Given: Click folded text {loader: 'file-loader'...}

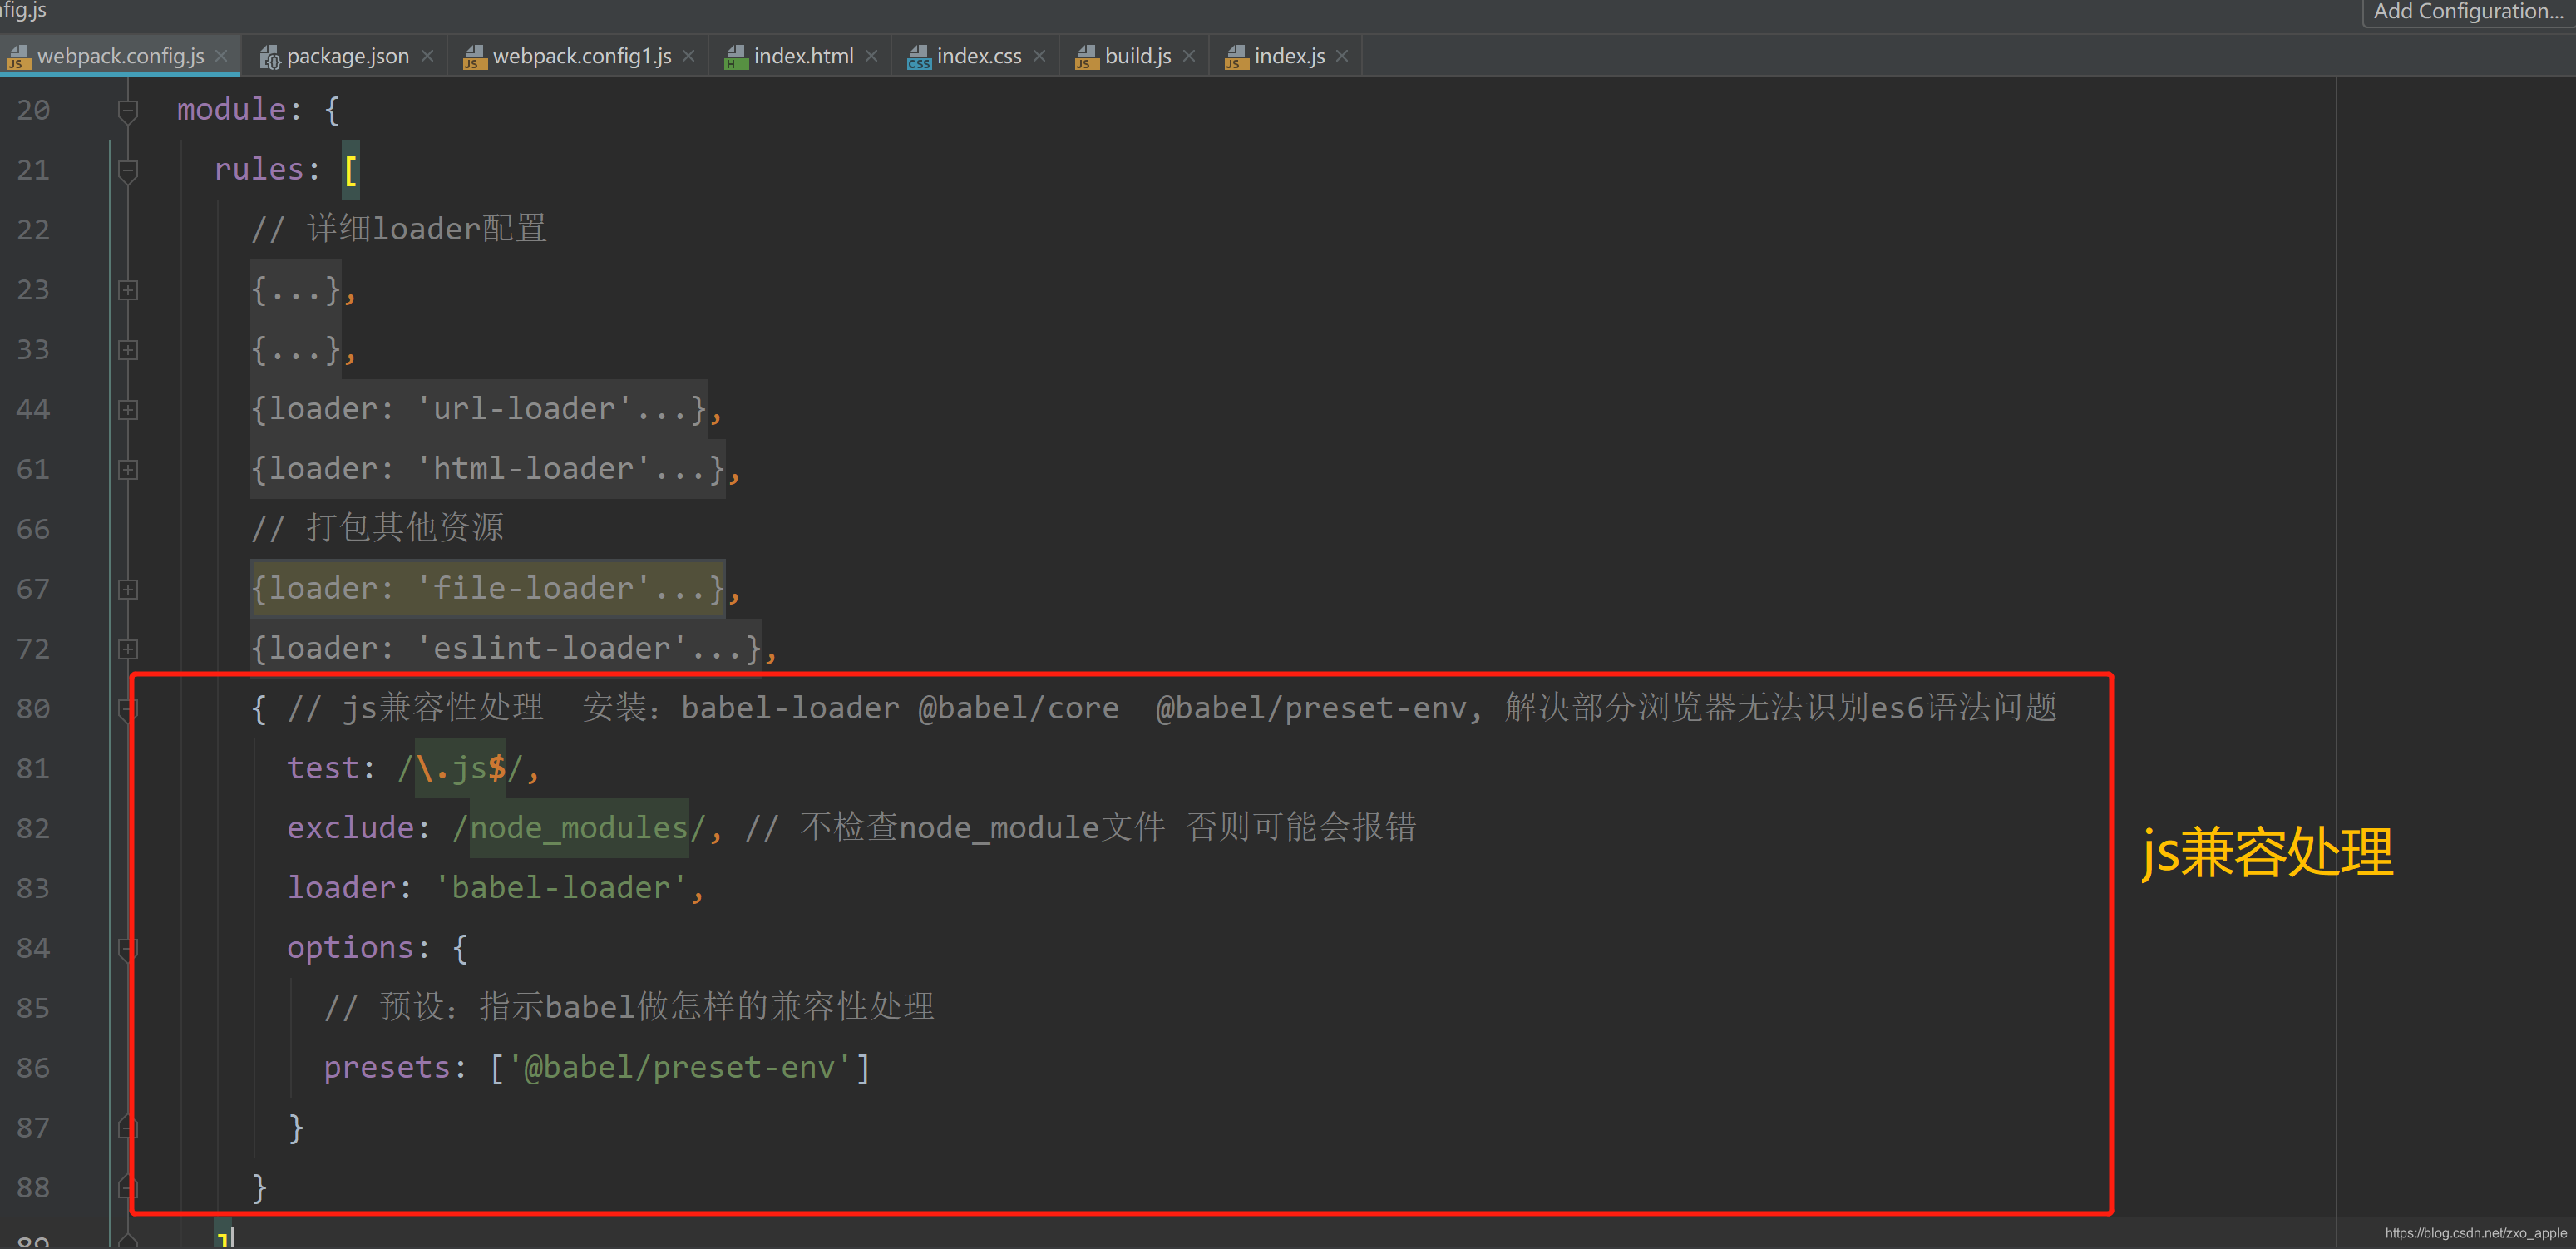Looking at the screenshot, I should [x=488, y=589].
